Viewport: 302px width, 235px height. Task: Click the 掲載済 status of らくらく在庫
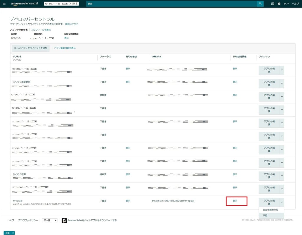(103, 174)
